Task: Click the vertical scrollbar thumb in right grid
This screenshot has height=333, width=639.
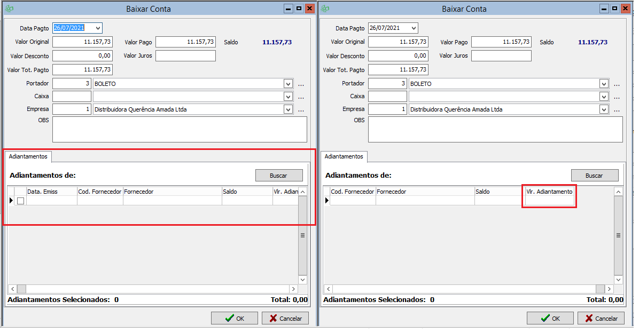Action: pos(618,235)
